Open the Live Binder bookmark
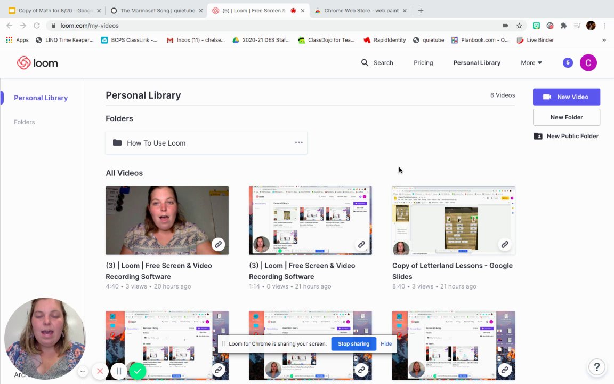Image resolution: width=614 pixels, height=384 pixels. (x=535, y=40)
